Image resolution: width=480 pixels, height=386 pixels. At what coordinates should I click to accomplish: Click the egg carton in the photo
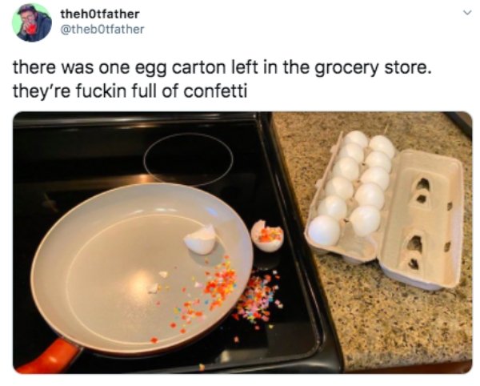click(385, 210)
